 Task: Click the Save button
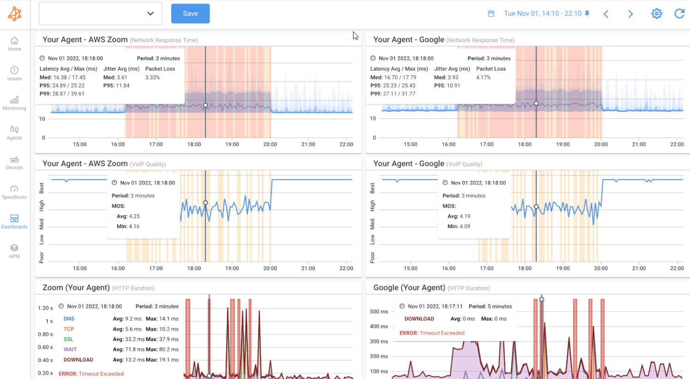(x=190, y=13)
